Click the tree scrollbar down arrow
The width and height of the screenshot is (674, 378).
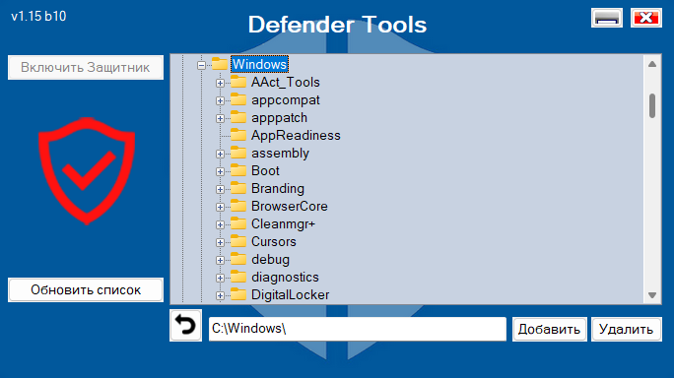[x=652, y=295]
